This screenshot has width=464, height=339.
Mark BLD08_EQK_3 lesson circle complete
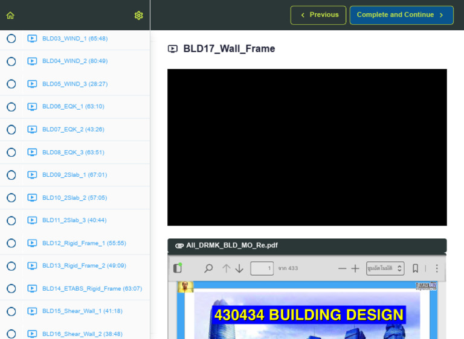click(x=11, y=152)
